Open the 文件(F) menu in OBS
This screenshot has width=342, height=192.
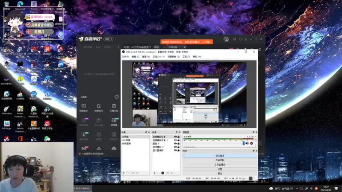pos(125,57)
